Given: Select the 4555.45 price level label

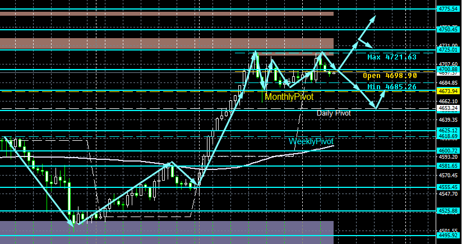Looking at the screenshot, I should point(448,187).
